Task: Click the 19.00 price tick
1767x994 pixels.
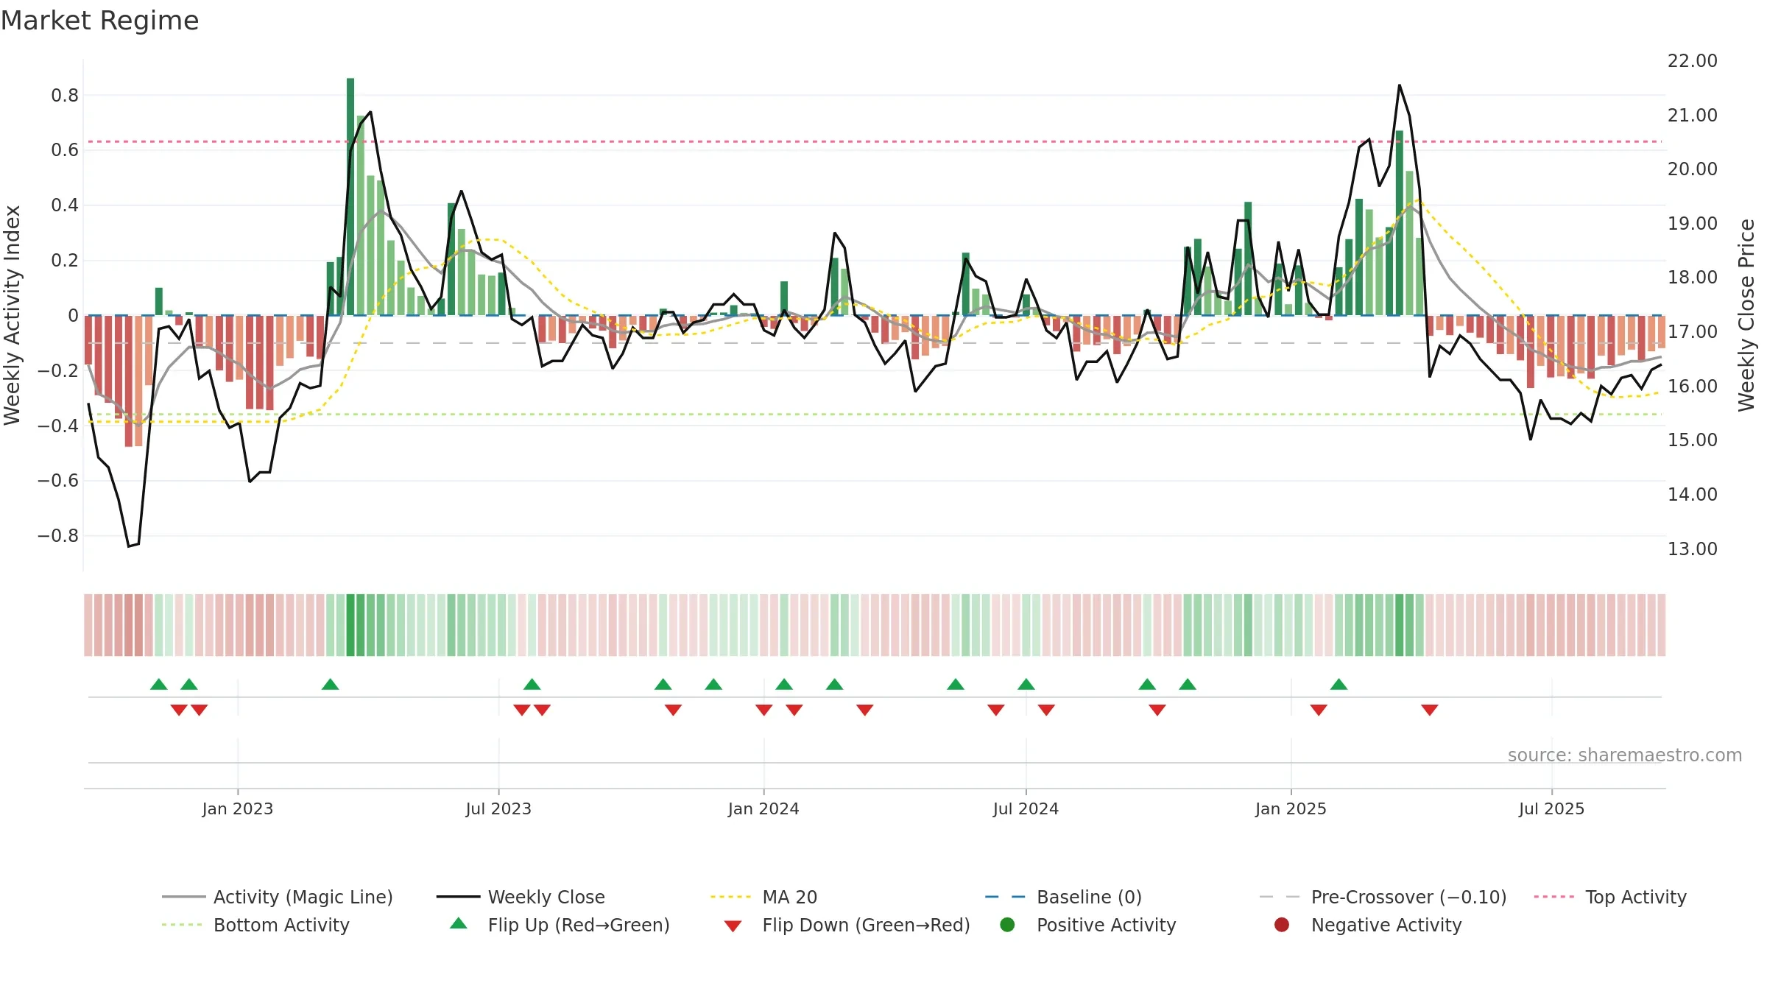Action: (1693, 223)
